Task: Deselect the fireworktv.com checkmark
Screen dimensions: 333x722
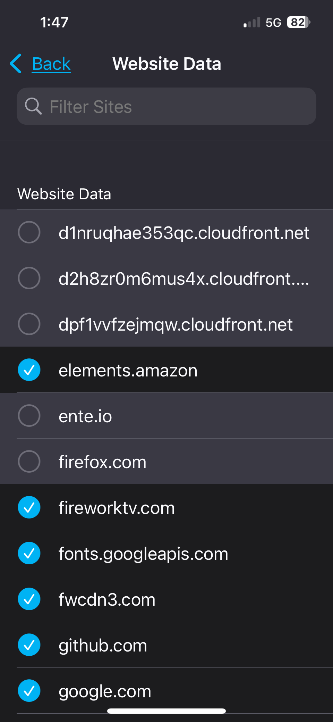Action: pyautogui.click(x=29, y=507)
